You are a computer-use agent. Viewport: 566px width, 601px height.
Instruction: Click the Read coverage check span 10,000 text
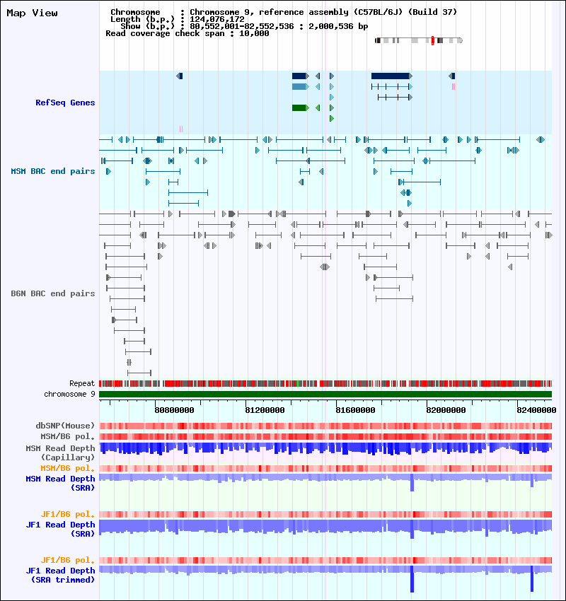(x=187, y=34)
